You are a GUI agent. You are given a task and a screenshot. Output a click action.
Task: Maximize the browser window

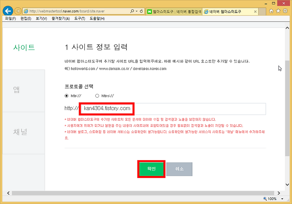point(273,3)
